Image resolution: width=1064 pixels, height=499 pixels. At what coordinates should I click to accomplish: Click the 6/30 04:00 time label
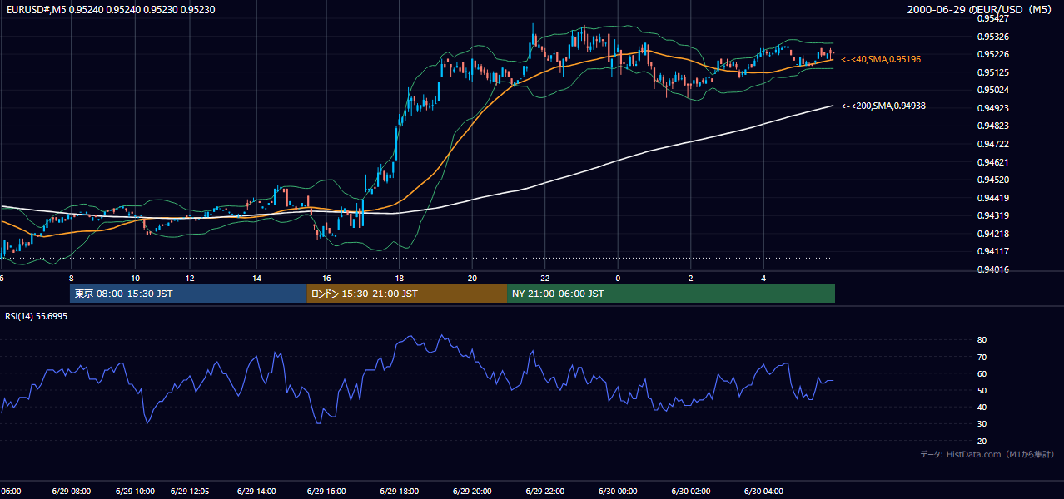[x=764, y=491]
